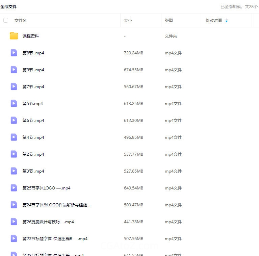This screenshot has width=259, height=256.
Task: Click the video icon for 第4节 .mp4
Action: click(14, 137)
